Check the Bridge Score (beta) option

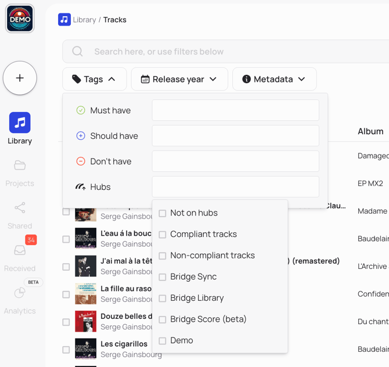click(x=163, y=319)
